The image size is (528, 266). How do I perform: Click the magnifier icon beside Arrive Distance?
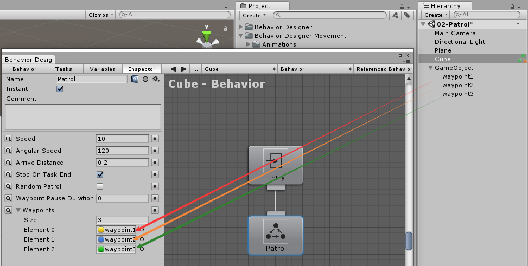[x=9, y=163]
